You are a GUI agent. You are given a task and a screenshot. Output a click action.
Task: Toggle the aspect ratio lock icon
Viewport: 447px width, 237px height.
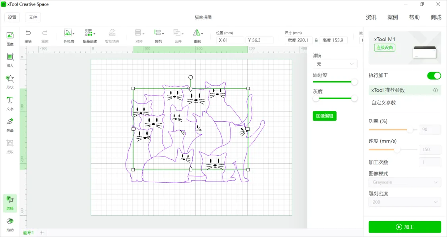point(316,40)
